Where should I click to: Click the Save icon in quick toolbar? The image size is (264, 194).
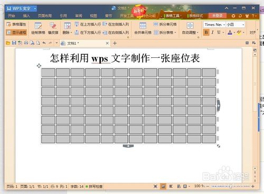click(14, 43)
